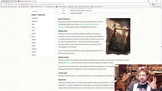
Task: Open the ThinkGeek bookmark
Action: (37, 7)
